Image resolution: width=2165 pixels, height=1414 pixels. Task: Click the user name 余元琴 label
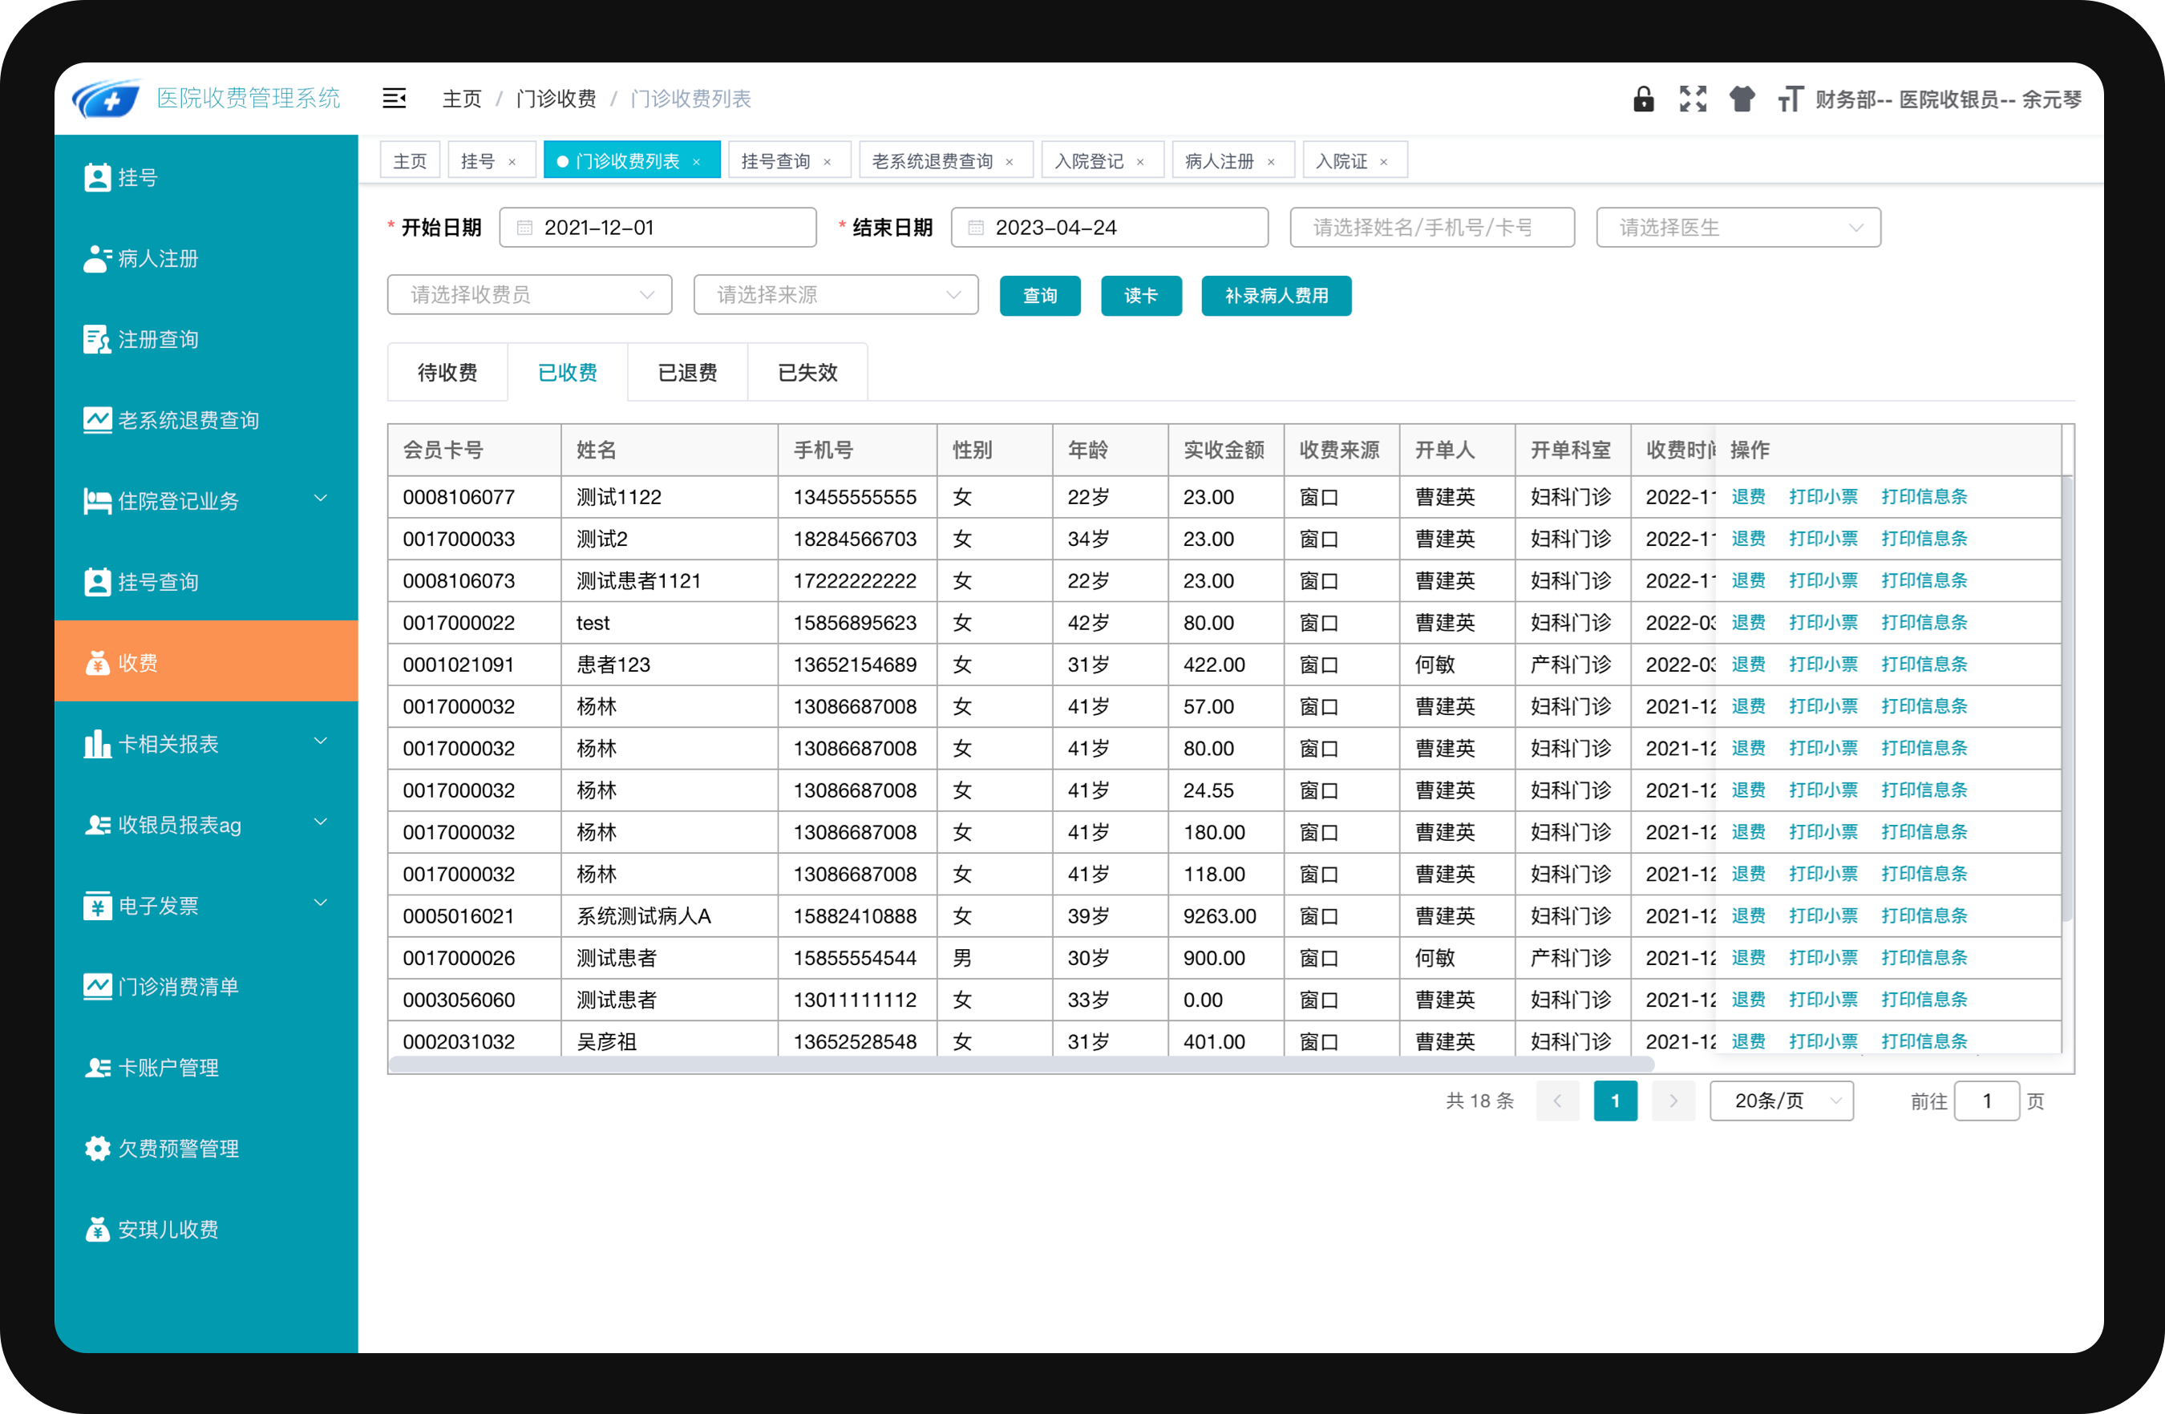[x=2051, y=99]
